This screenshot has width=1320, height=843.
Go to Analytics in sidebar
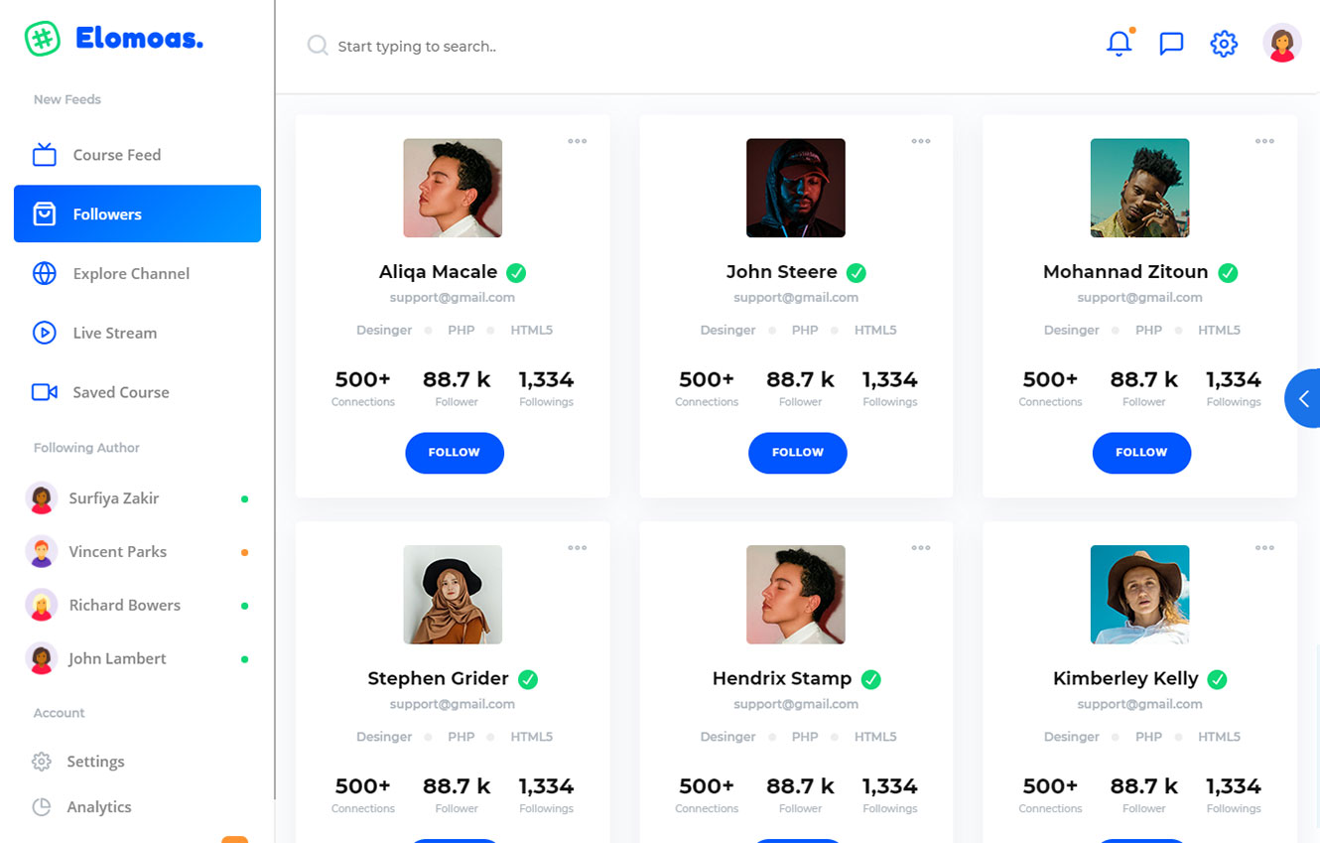98,807
